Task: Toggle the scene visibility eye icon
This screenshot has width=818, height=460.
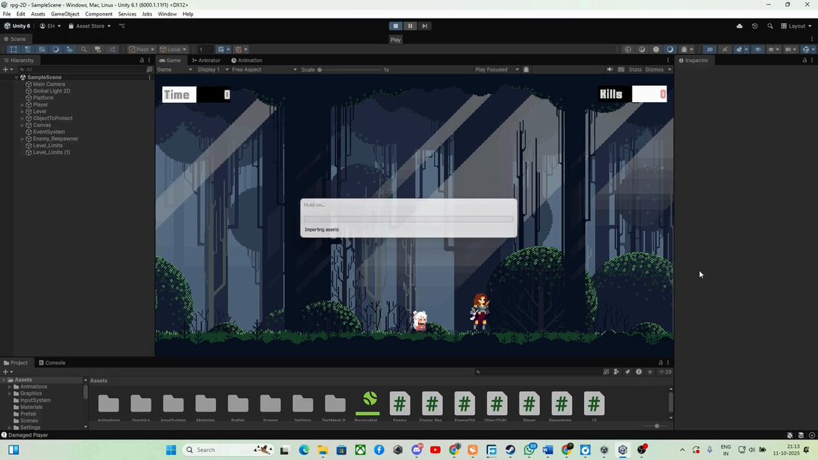Action: pyautogui.click(x=758, y=49)
